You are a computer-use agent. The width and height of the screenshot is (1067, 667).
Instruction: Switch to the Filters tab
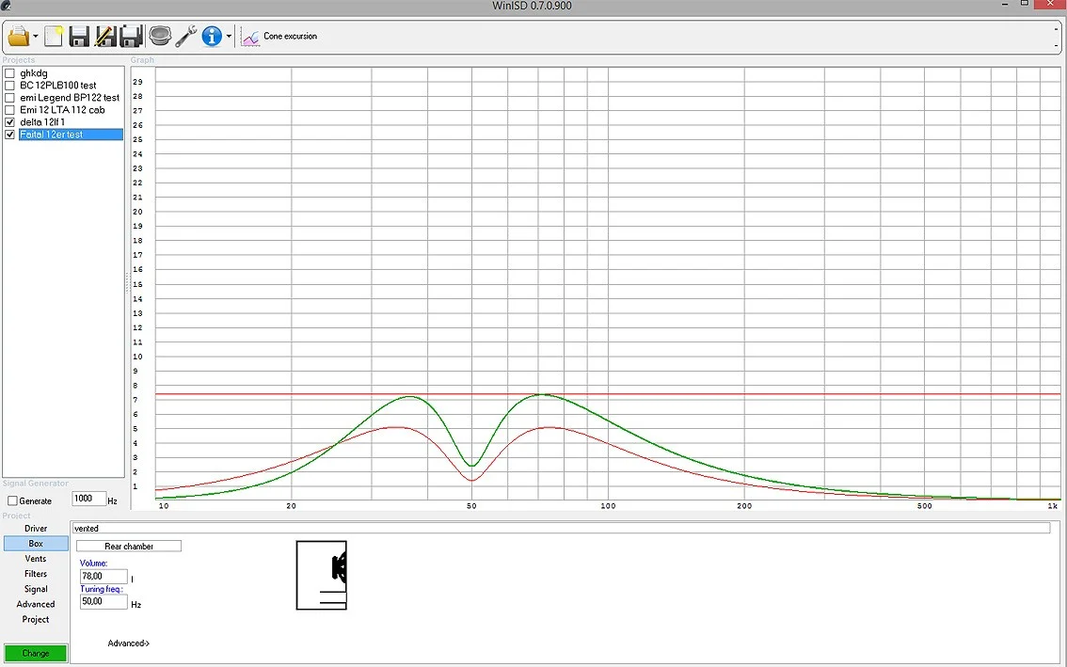coord(36,574)
